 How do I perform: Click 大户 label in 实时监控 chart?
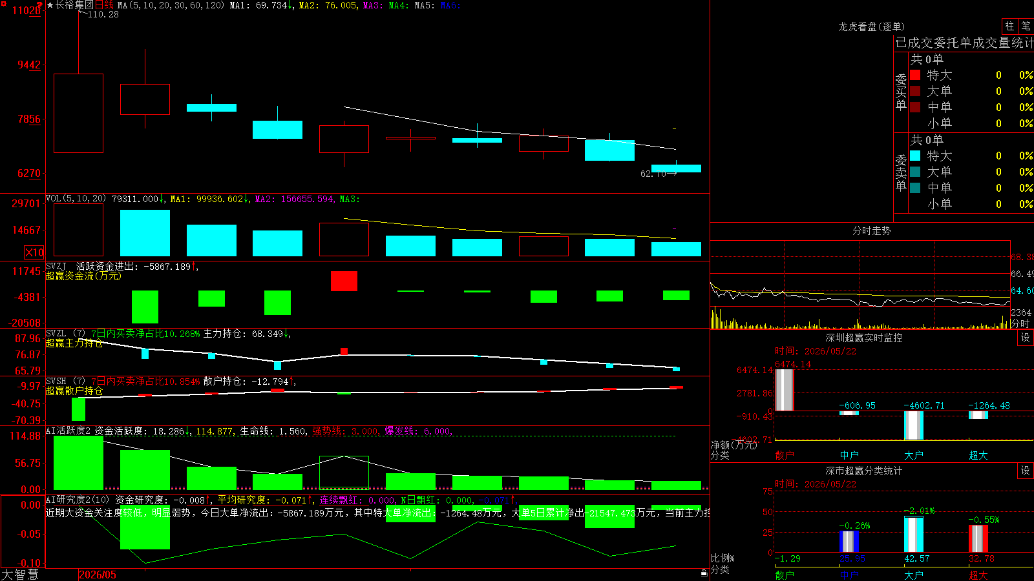coord(914,455)
